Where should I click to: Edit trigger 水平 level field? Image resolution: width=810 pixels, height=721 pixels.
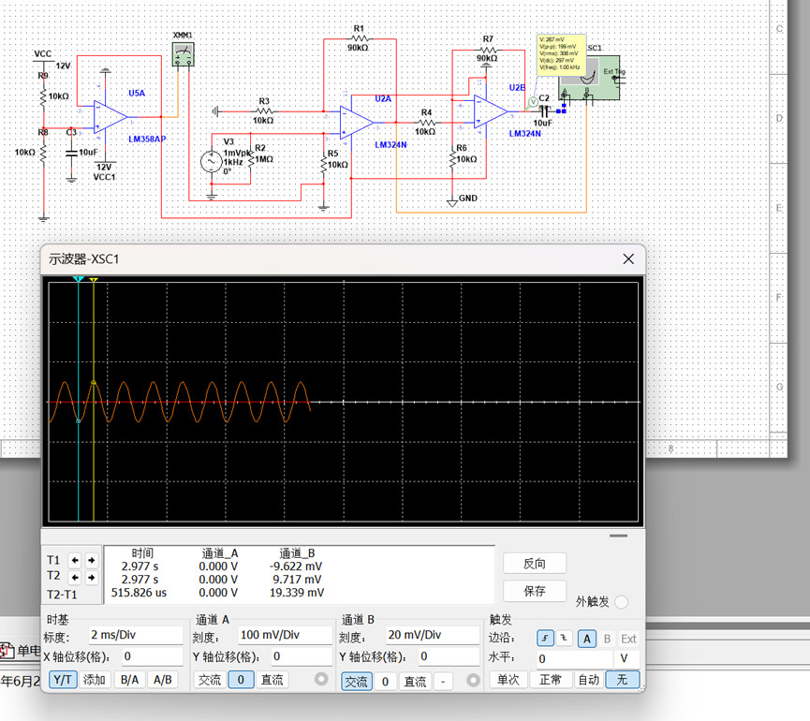click(x=574, y=659)
